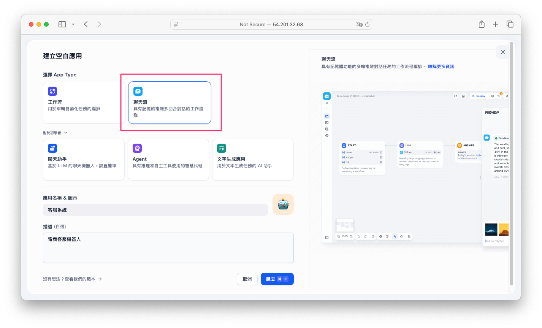Click the 建立 button

277,279
